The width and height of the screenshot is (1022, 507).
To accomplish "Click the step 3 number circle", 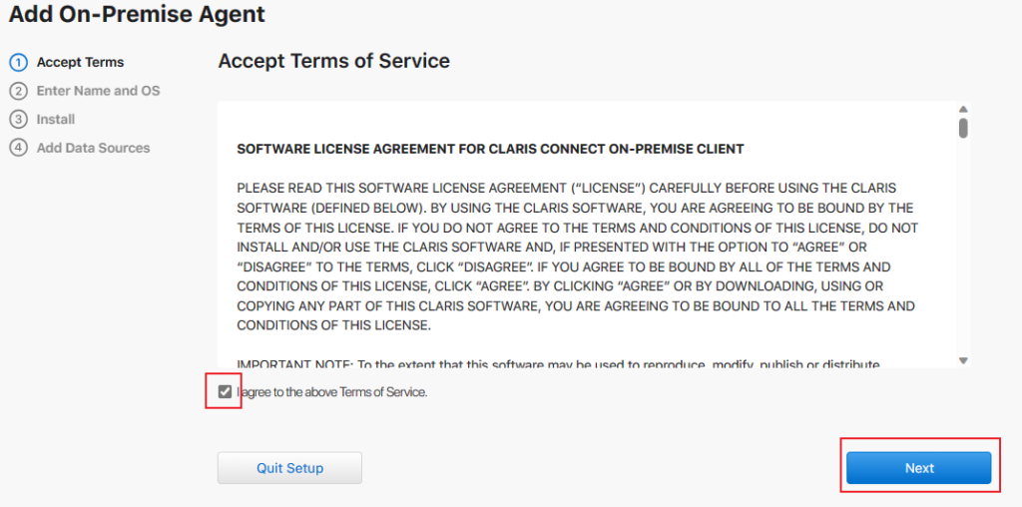I will pyautogui.click(x=18, y=119).
